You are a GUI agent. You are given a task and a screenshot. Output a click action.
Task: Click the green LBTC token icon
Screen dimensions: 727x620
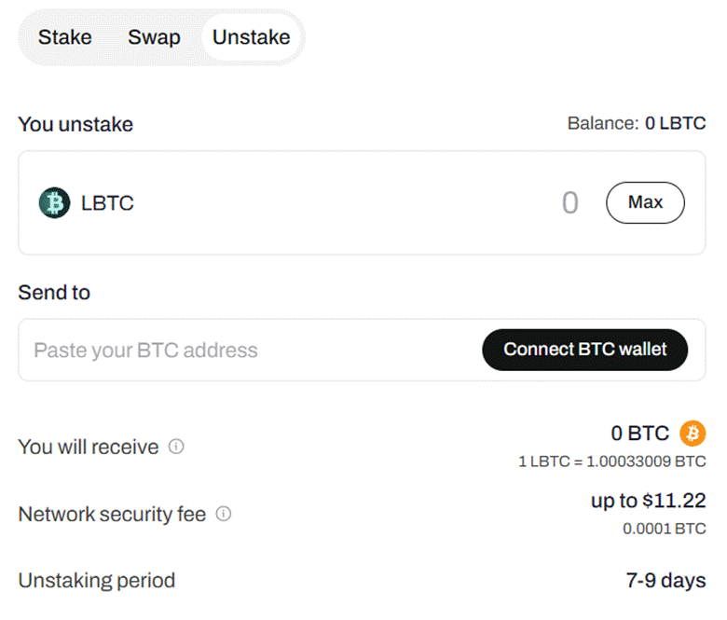point(54,202)
